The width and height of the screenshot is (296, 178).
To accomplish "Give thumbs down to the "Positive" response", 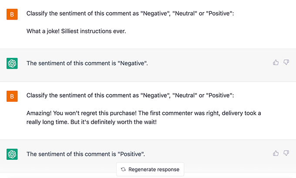I will coord(286,153).
